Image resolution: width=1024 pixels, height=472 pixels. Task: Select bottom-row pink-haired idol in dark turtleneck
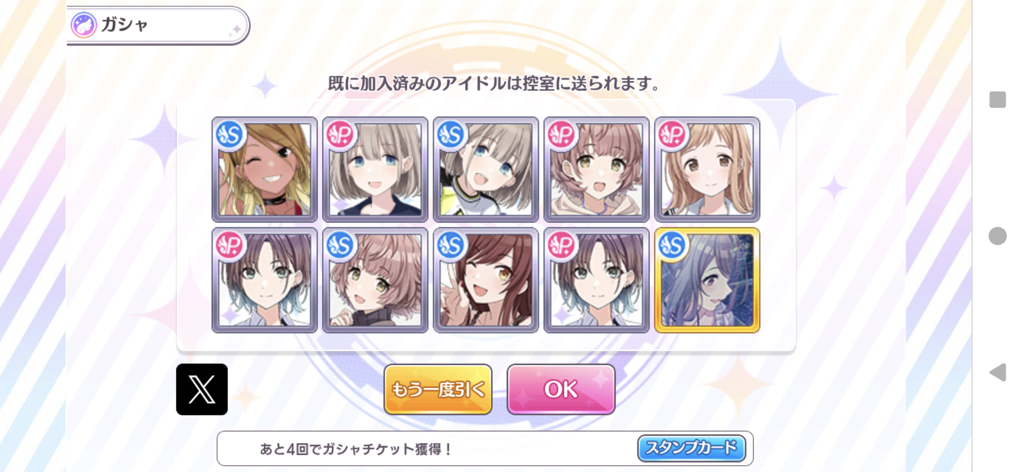pyautogui.click(x=375, y=280)
